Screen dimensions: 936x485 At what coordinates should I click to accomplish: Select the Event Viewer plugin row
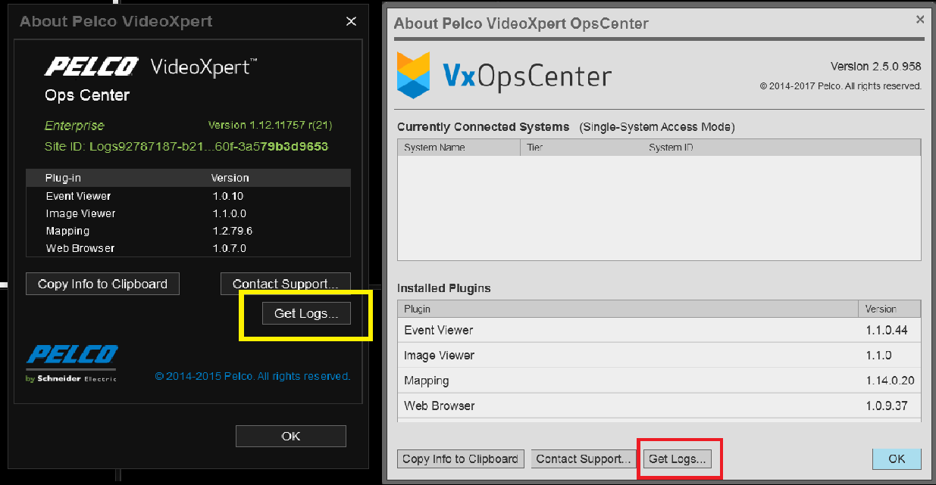438,330
